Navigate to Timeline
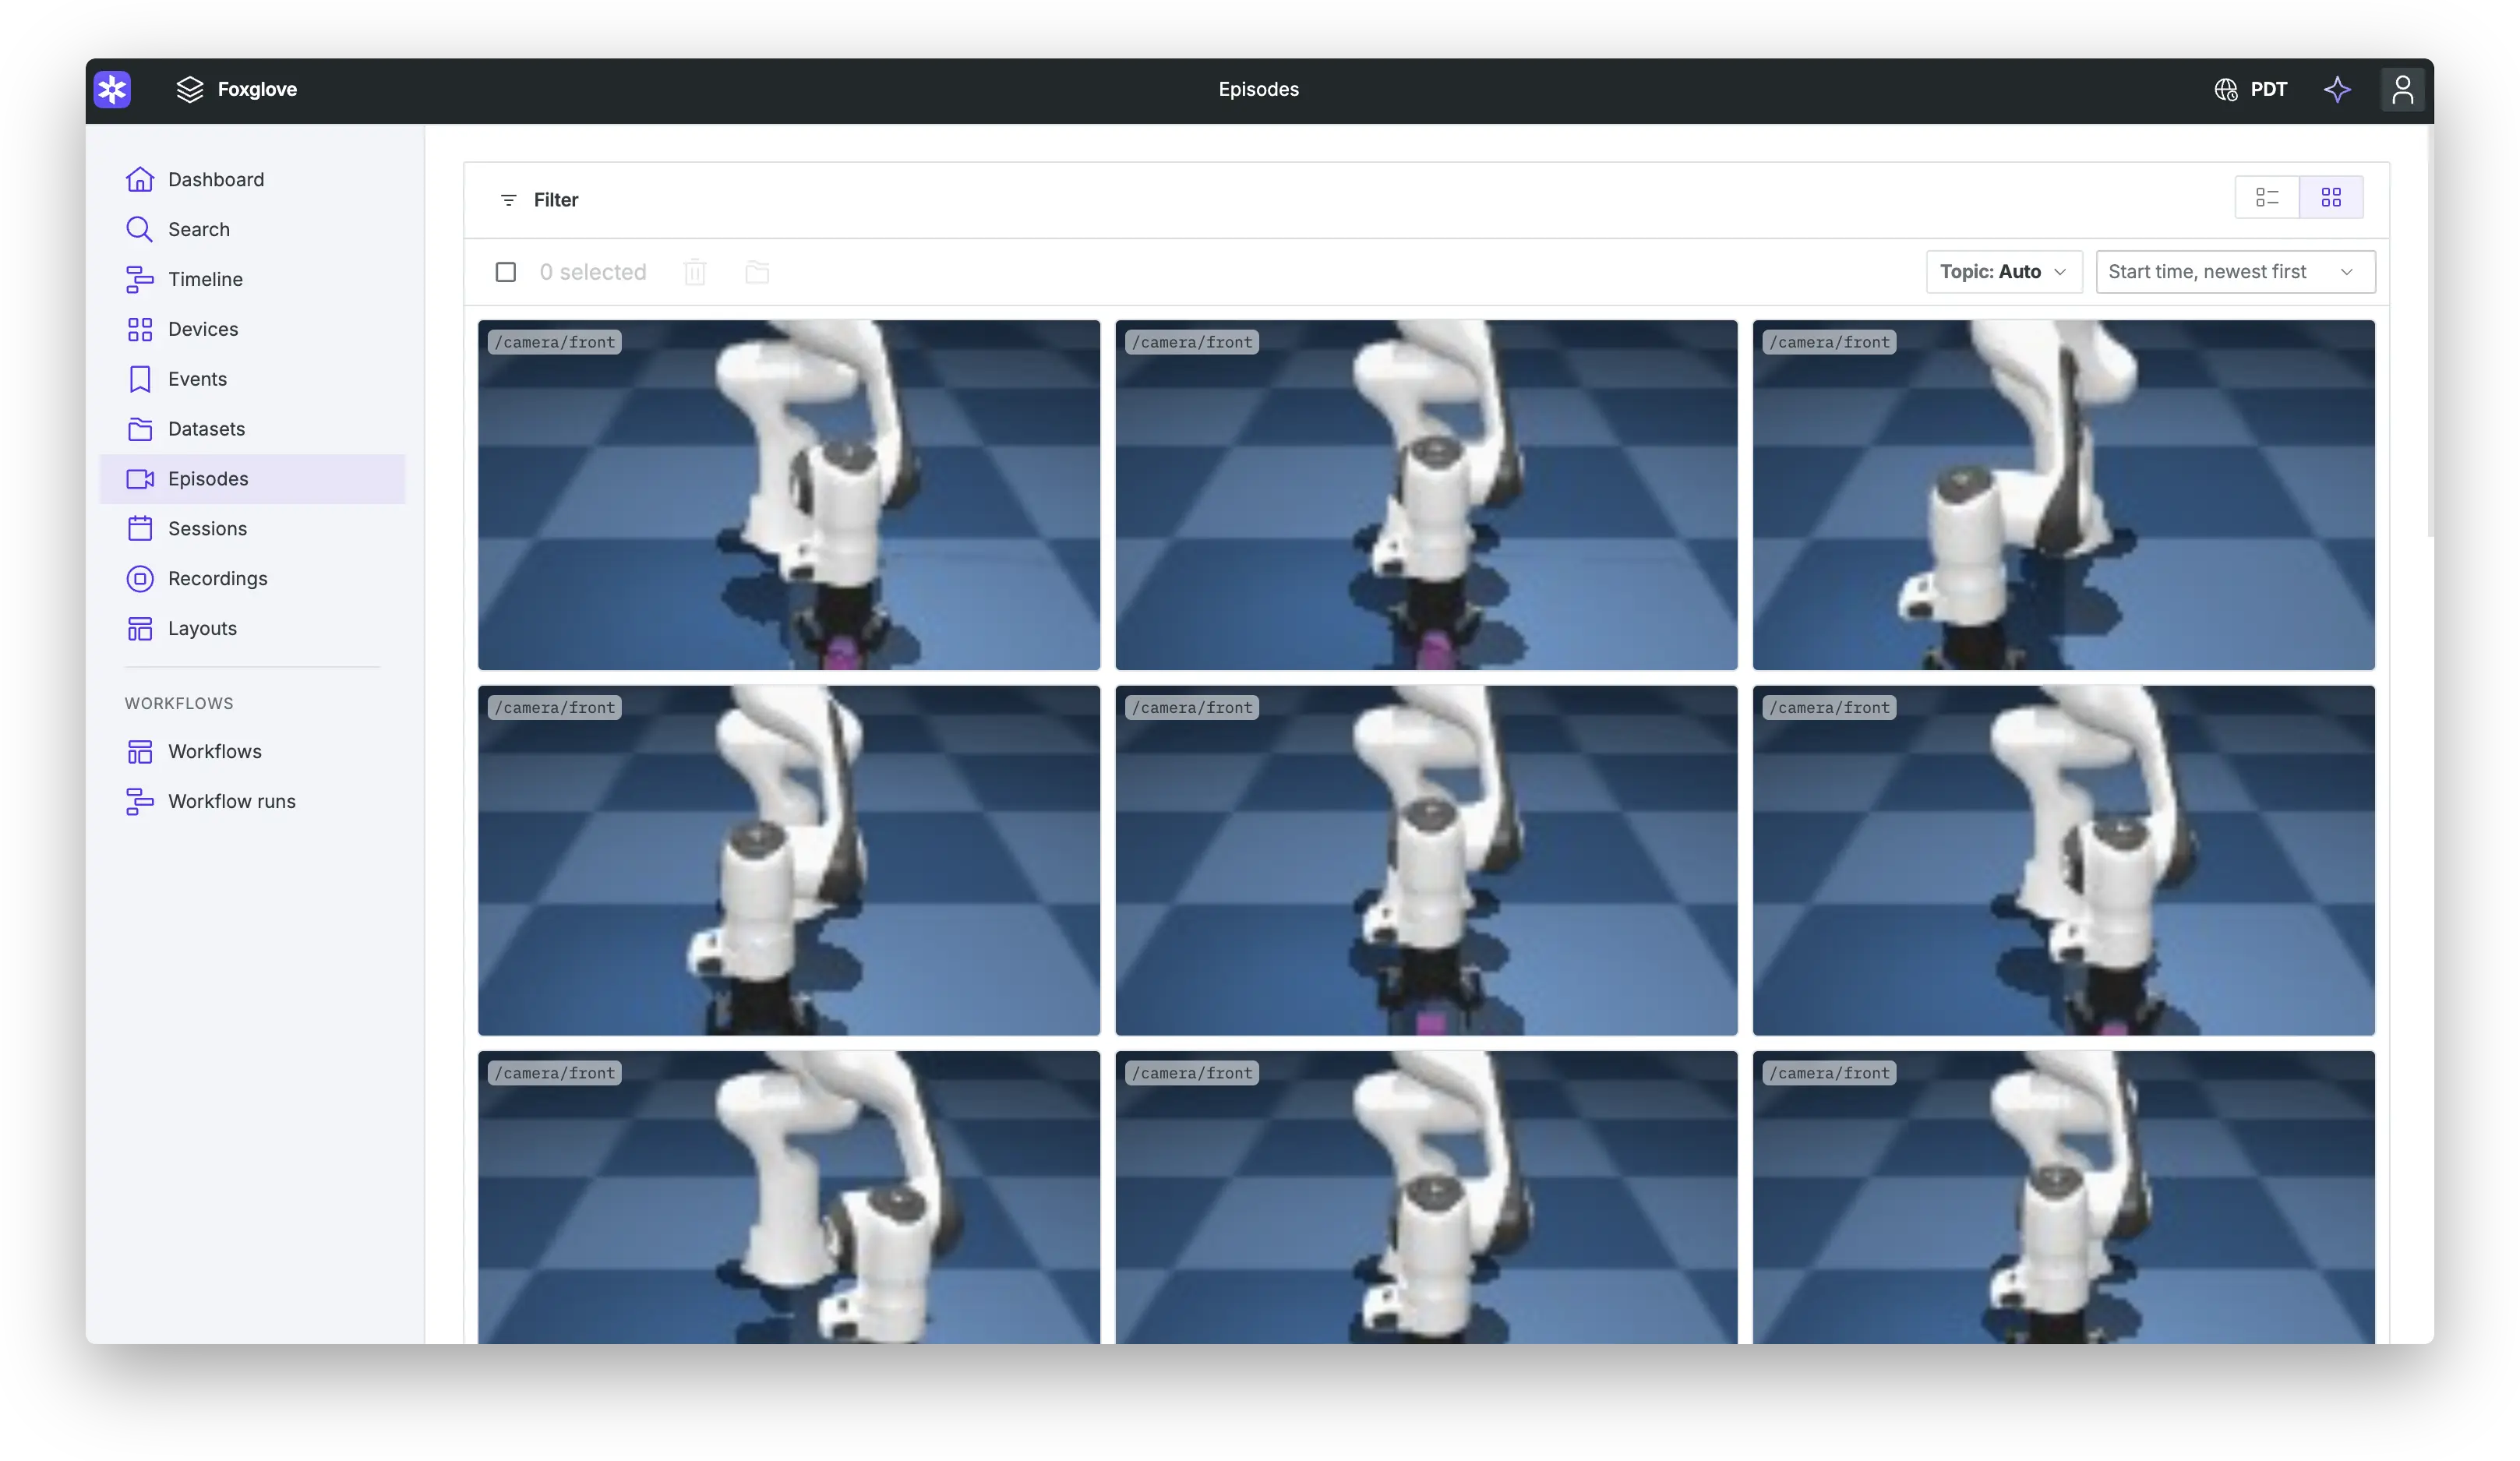Image resolution: width=2520 pixels, height=1461 pixels. [x=252, y=279]
